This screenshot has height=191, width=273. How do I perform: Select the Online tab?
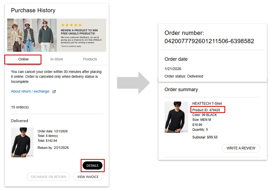point(23,59)
